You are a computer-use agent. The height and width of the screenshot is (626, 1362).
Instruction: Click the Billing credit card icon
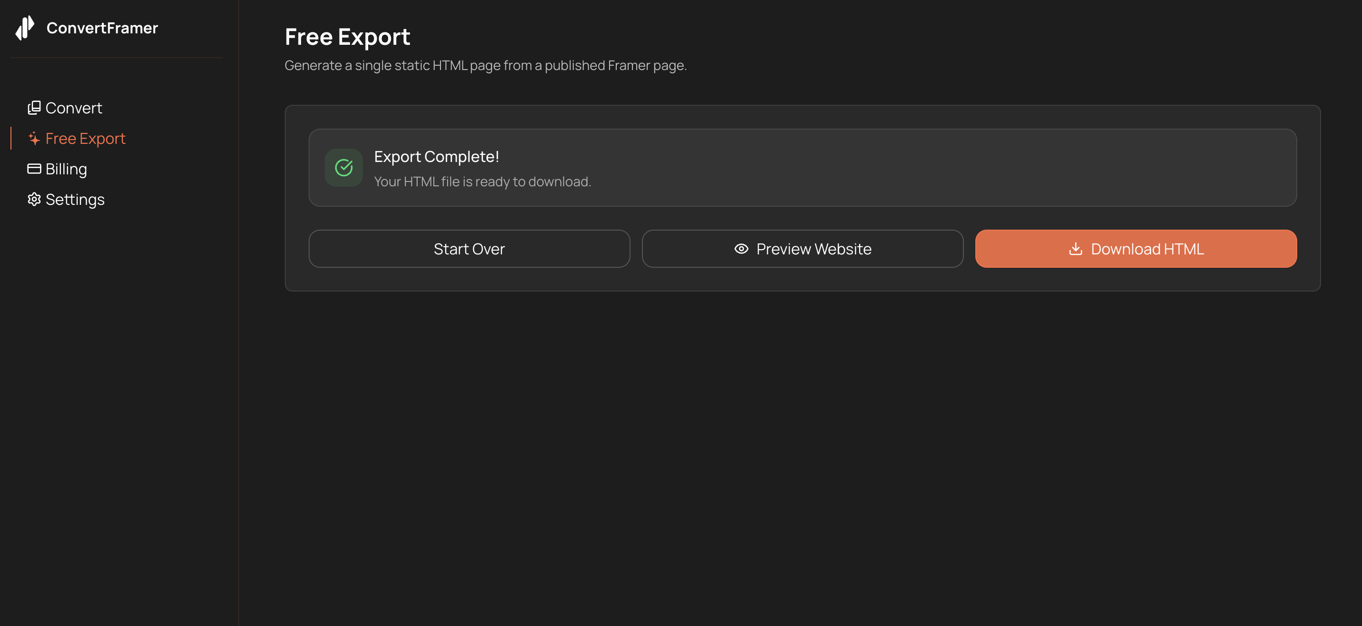pyautogui.click(x=34, y=169)
